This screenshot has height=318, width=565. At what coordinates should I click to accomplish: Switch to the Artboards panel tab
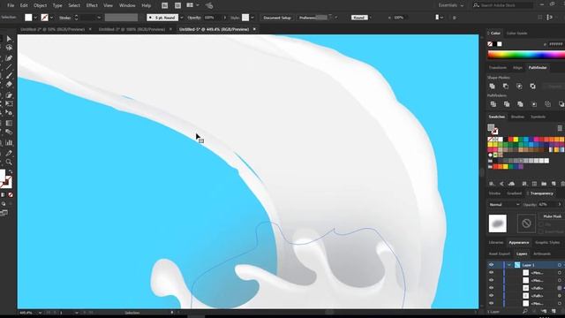point(541,254)
